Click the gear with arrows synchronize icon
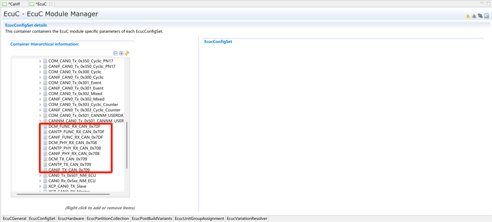This screenshot has height=222, width=492. click(480, 16)
